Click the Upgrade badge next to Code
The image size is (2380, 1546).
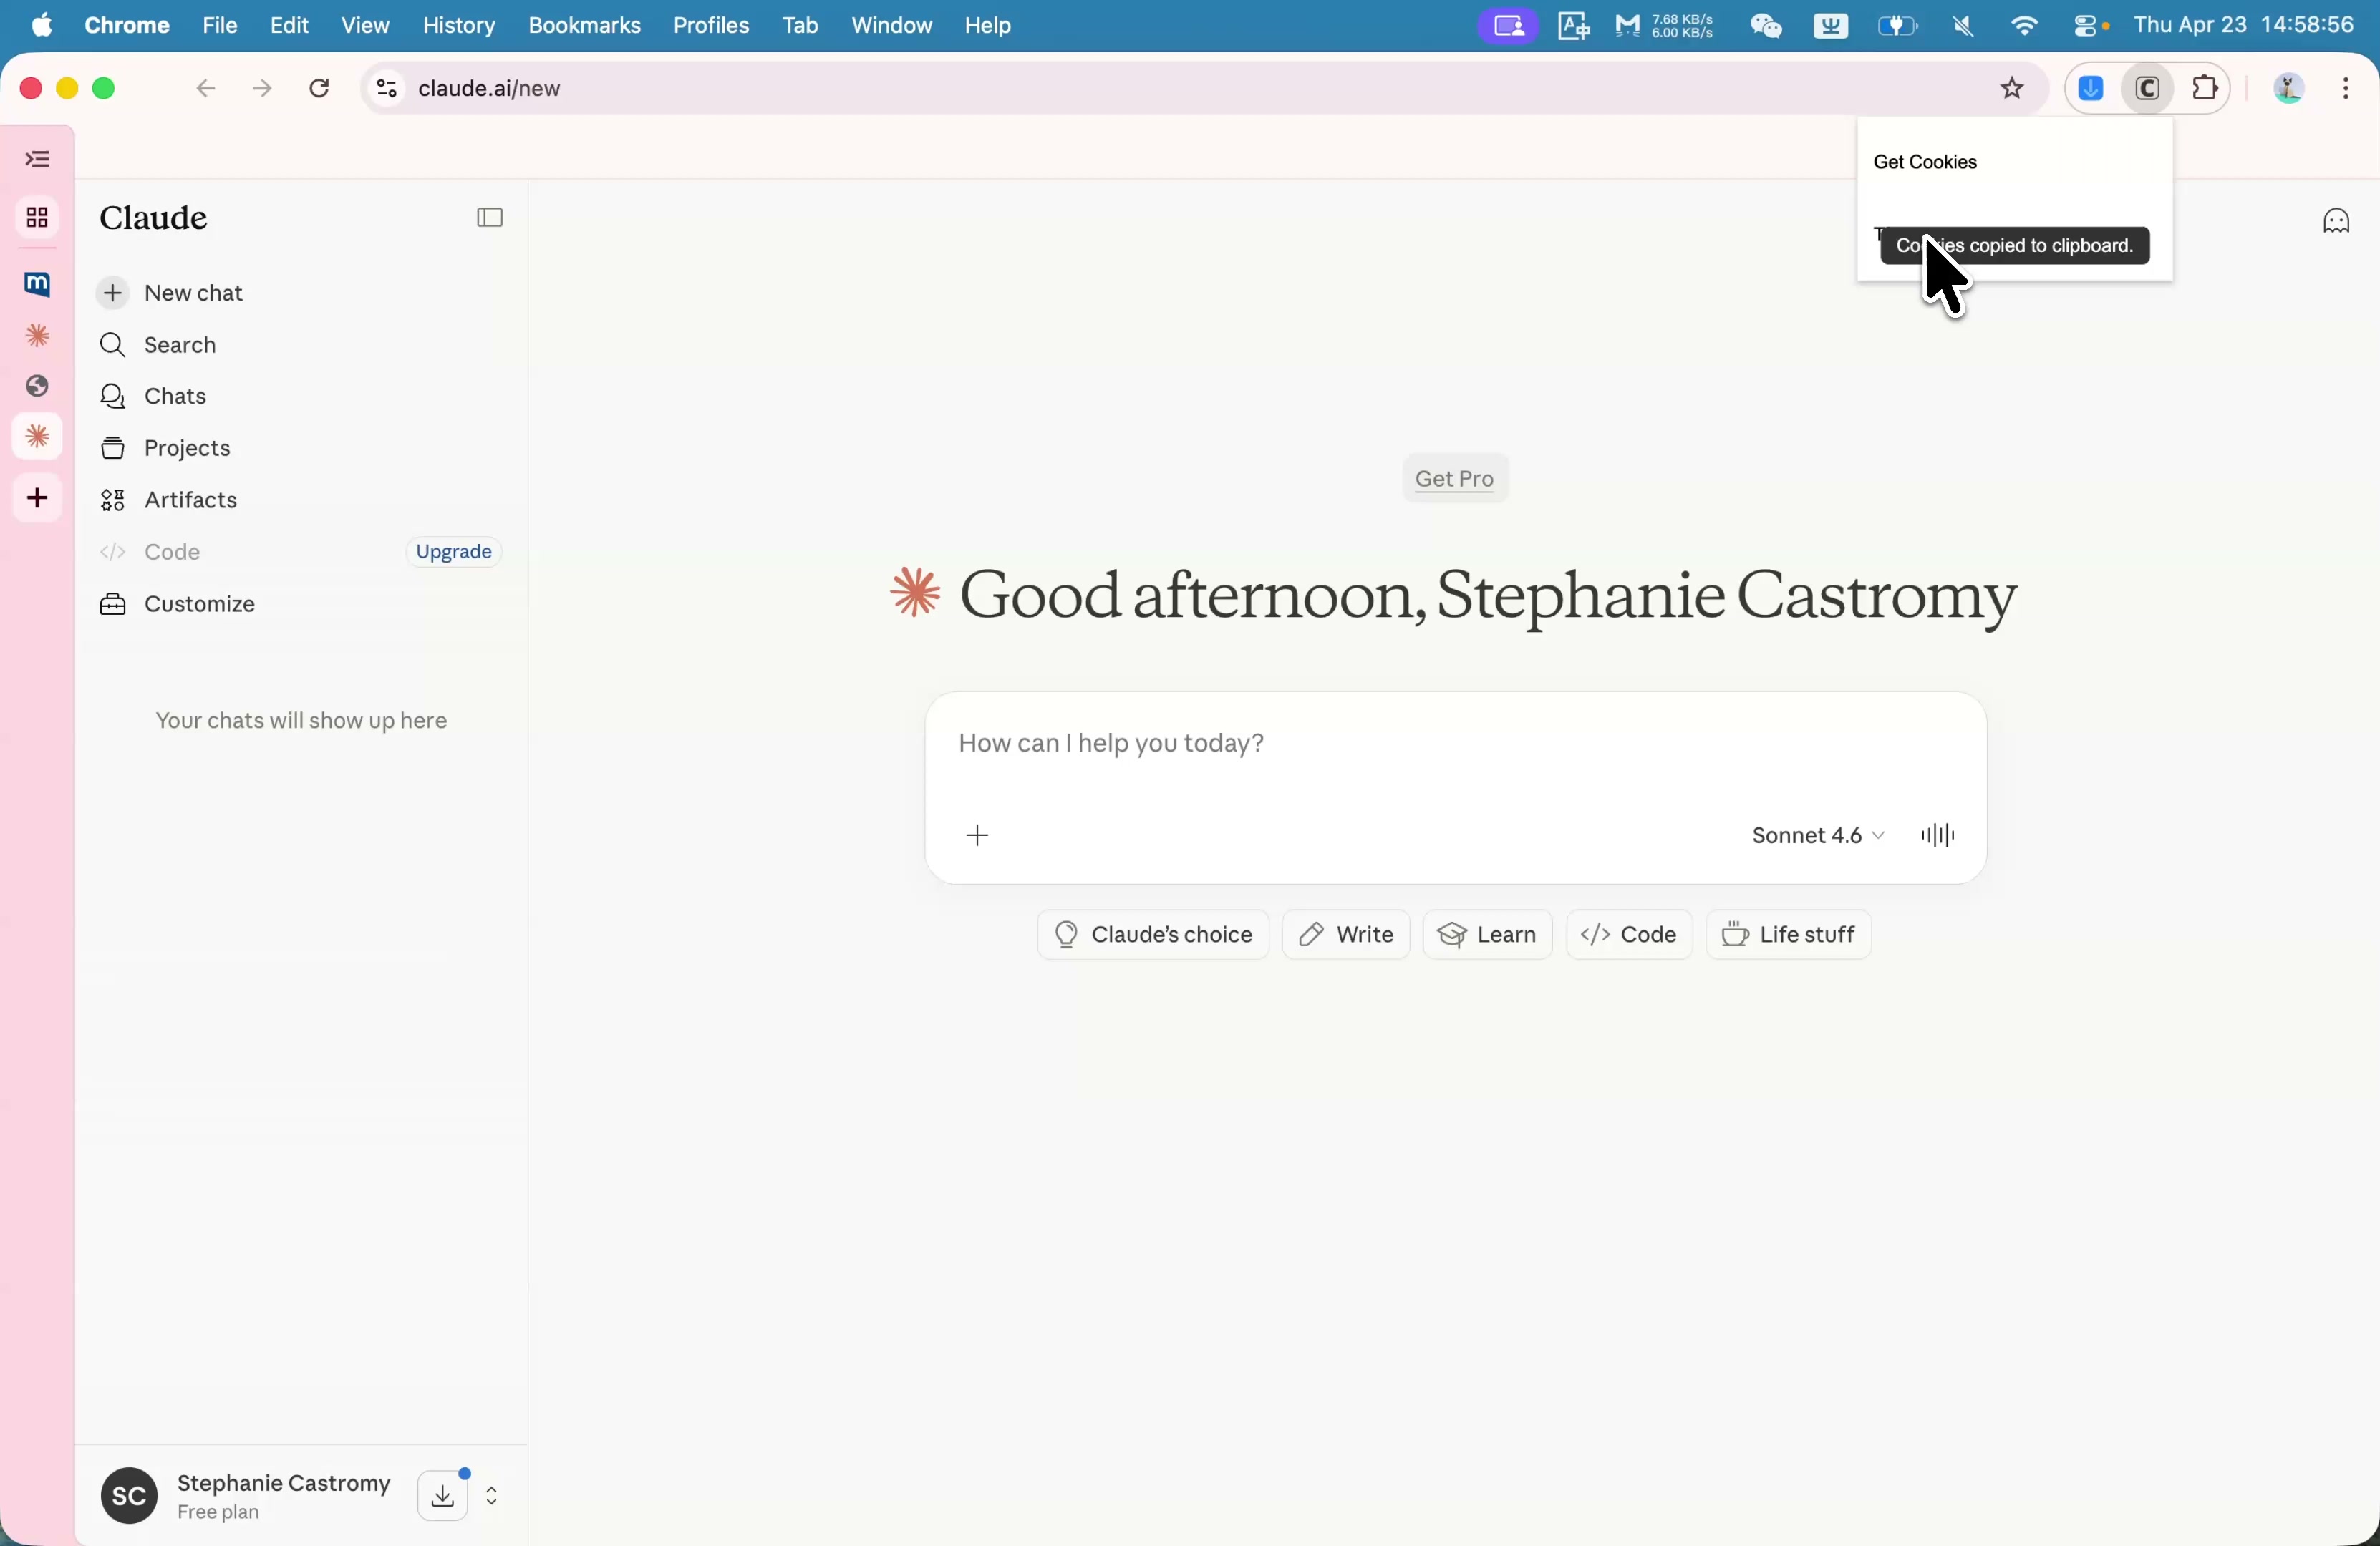453,553
